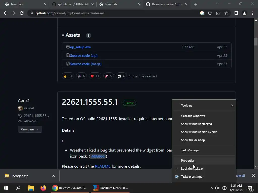React with party popper (6)
The image size is (258, 193).
coord(81,76)
